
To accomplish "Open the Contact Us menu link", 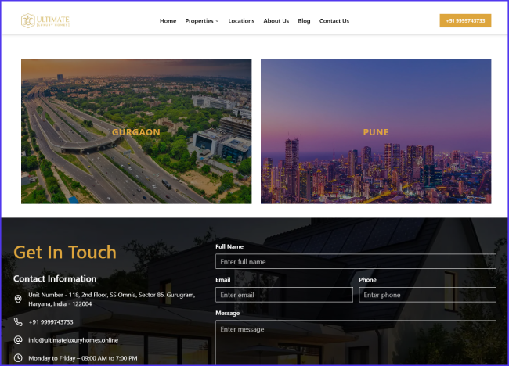I will click(334, 21).
